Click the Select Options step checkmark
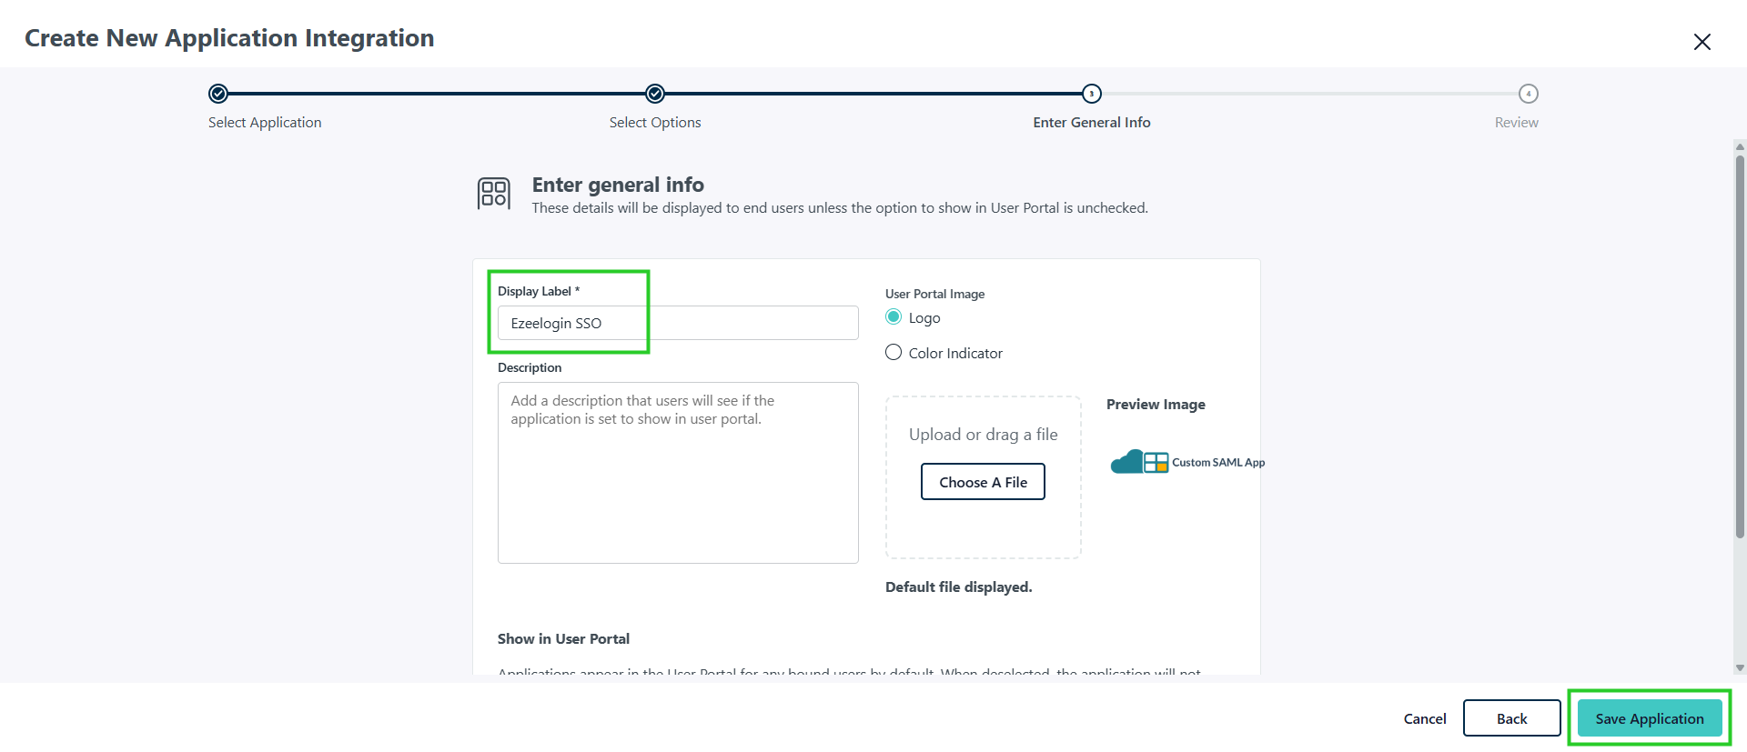The image size is (1747, 752). point(655,94)
